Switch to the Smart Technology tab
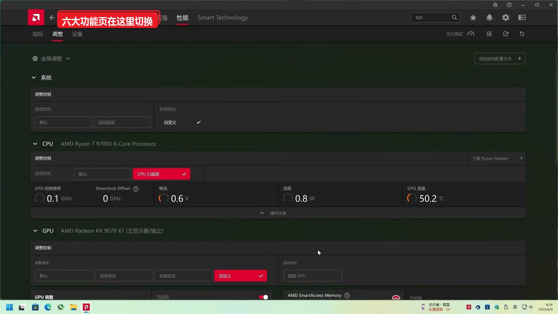558x314 pixels. [x=223, y=17]
